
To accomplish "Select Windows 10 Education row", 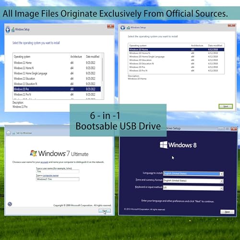I will click(177, 60).
